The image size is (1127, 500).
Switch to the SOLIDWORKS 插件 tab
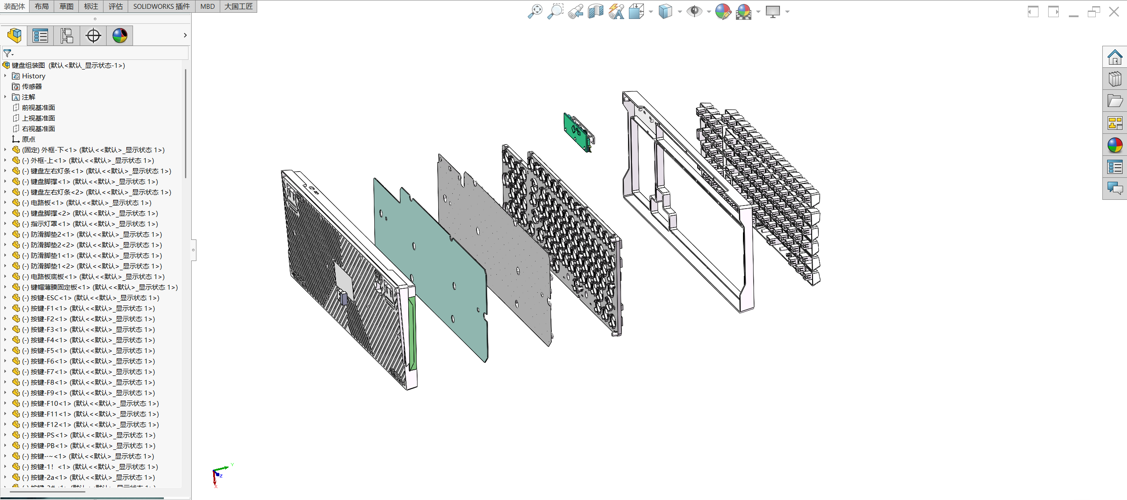[x=161, y=6]
